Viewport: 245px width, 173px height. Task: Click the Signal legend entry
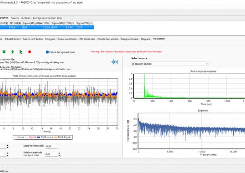(31, 137)
